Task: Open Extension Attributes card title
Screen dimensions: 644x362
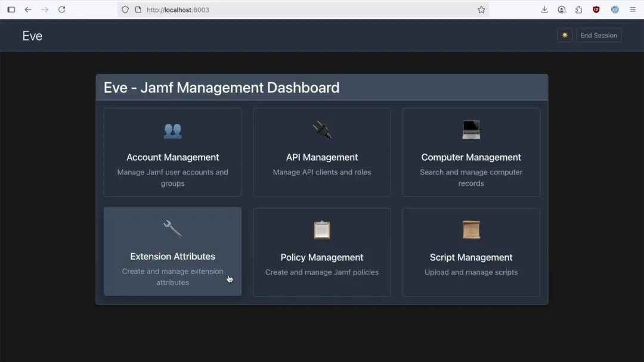Action: tap(172, 257)
